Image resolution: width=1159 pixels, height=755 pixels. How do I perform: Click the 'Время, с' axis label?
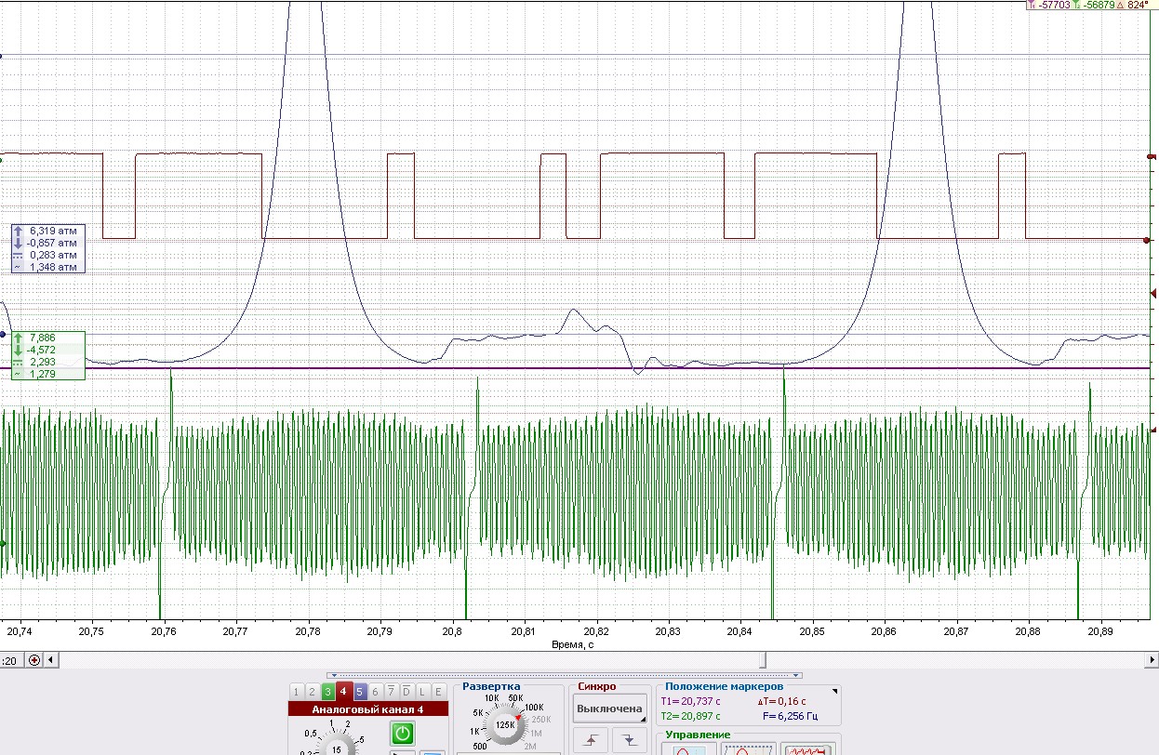573,644
